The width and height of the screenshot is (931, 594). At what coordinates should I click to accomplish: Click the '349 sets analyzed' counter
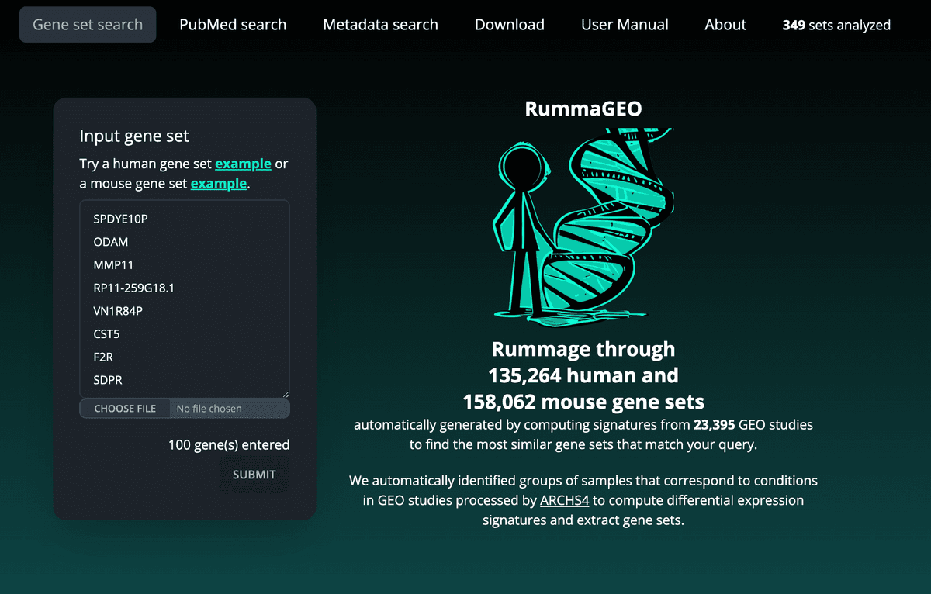(x=836, y=26)
